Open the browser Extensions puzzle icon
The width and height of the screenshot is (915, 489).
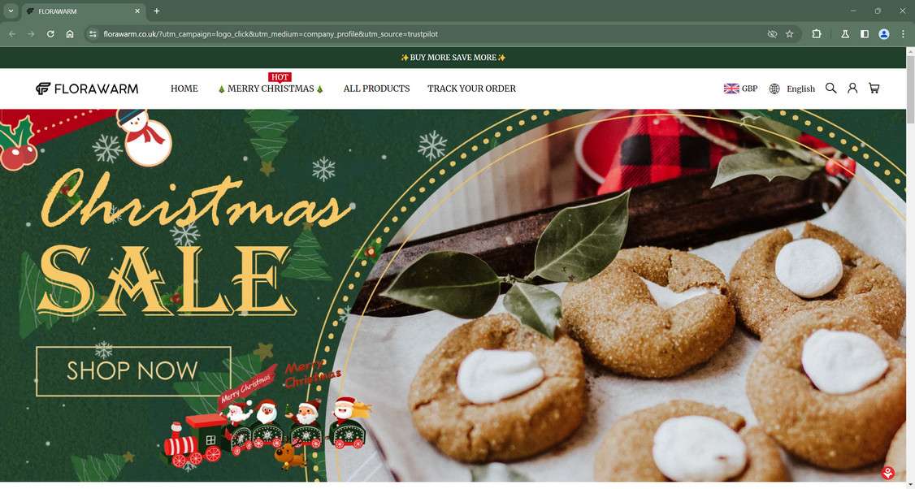(x=817, y=34)
